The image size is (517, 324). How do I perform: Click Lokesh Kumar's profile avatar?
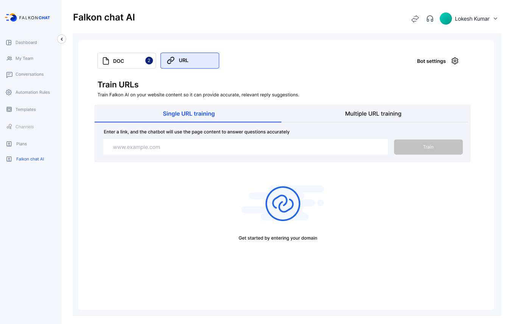click(x=445, y=19)
